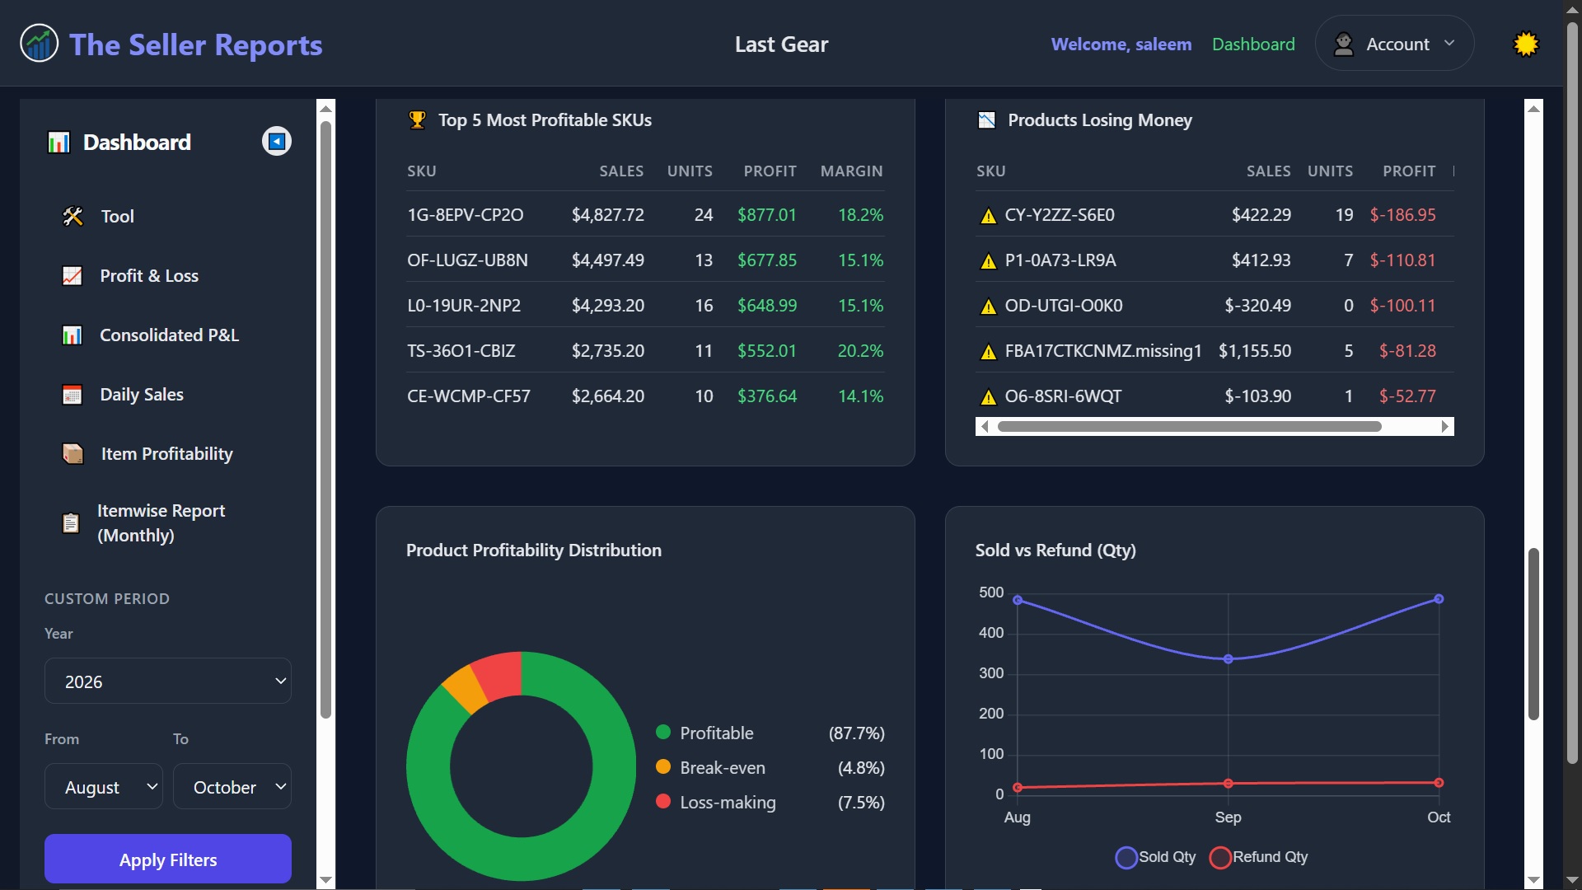Viewport: 1582px width, 890px height.
Task: Click warning icon for CY-Y2ZZ-S6E0
Action: [989, 216]
